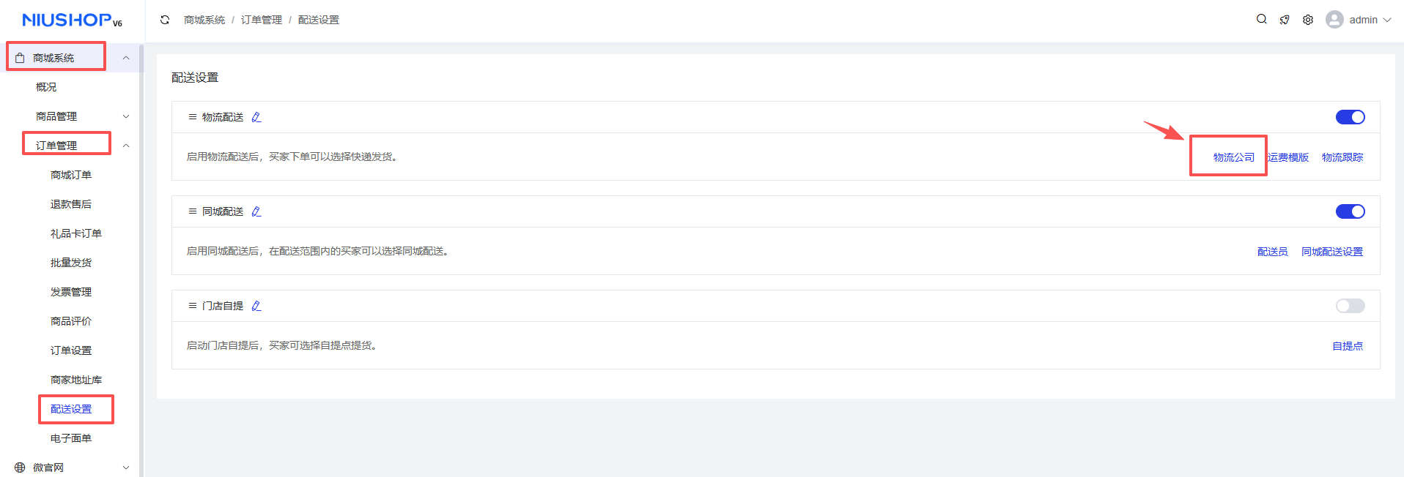Click the rocket icon in the header
1404x477 pixels.
(x=1285, y=20)
